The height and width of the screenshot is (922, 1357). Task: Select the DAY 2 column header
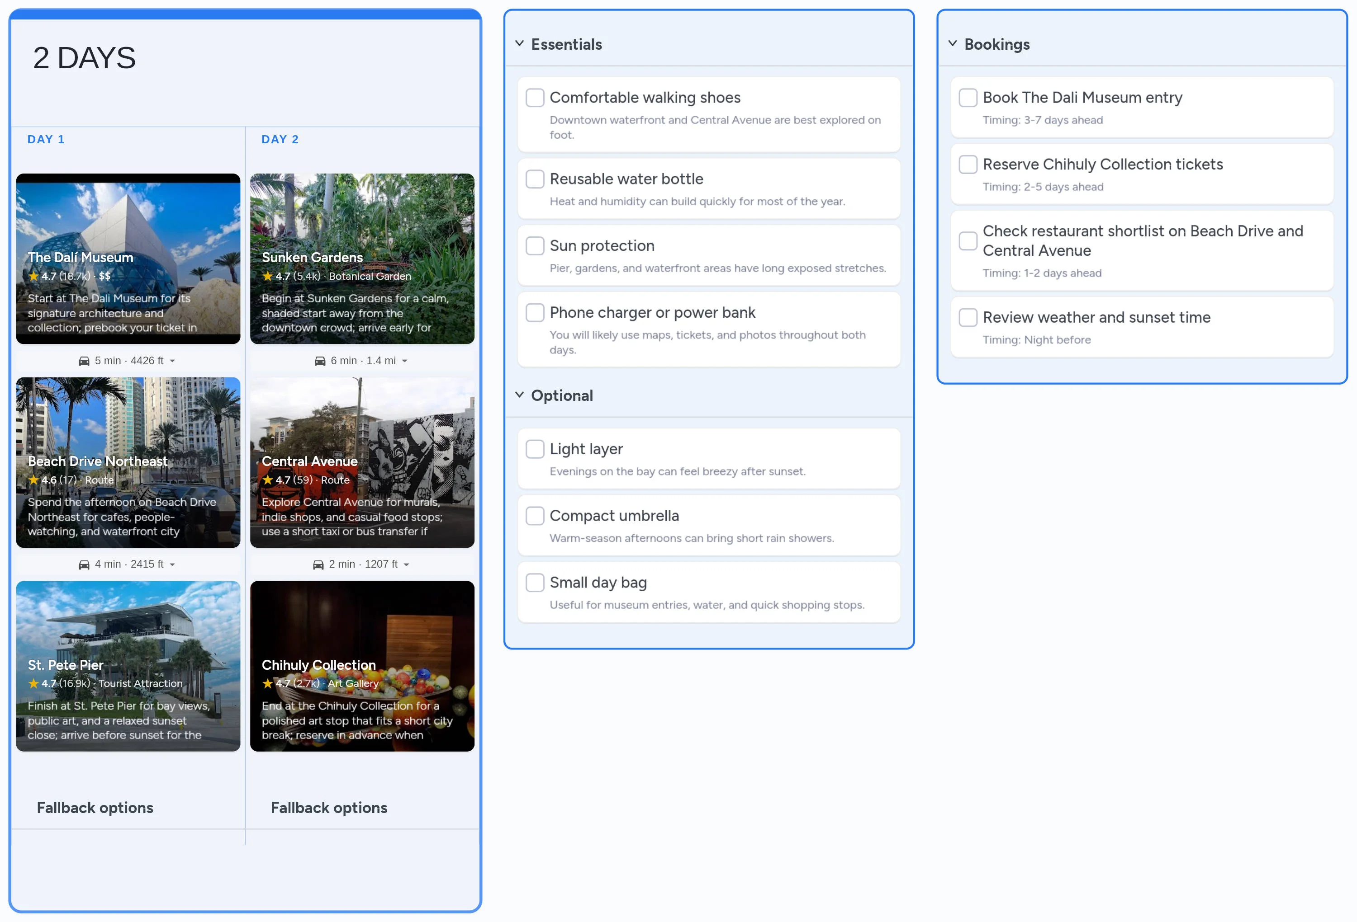pyautogui.click(x=280, y=140)
